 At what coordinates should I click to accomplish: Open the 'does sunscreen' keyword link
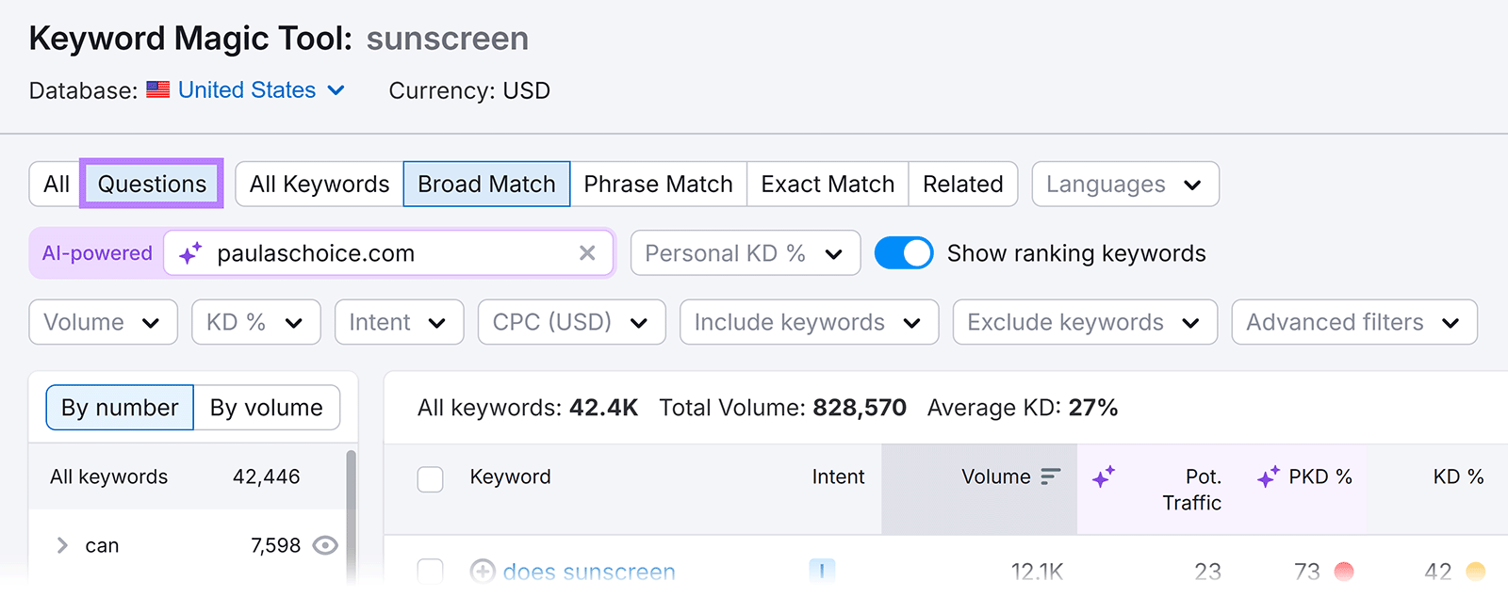coord(588,572)
